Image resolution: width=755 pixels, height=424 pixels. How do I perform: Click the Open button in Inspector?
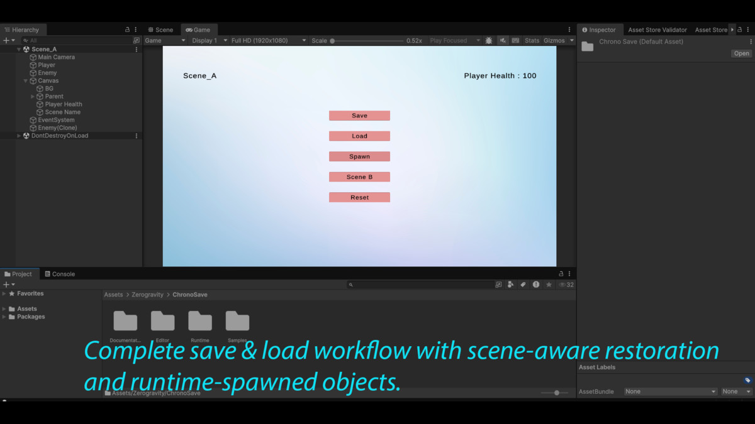741,53
